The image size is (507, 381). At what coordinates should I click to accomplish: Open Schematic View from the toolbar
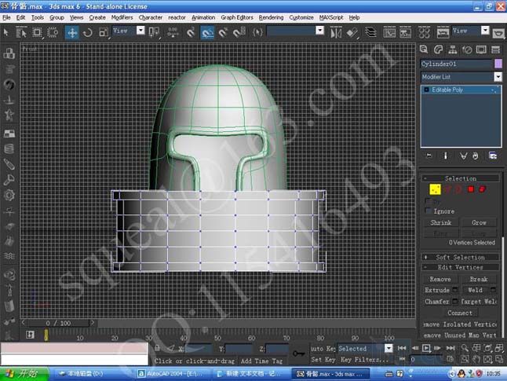click(x=405, y=32)
